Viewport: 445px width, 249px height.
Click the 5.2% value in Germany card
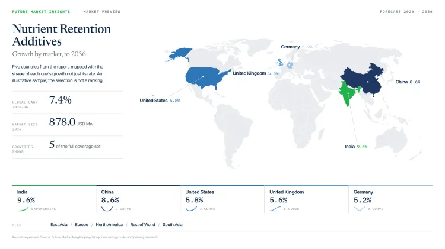tap(363, 200)
